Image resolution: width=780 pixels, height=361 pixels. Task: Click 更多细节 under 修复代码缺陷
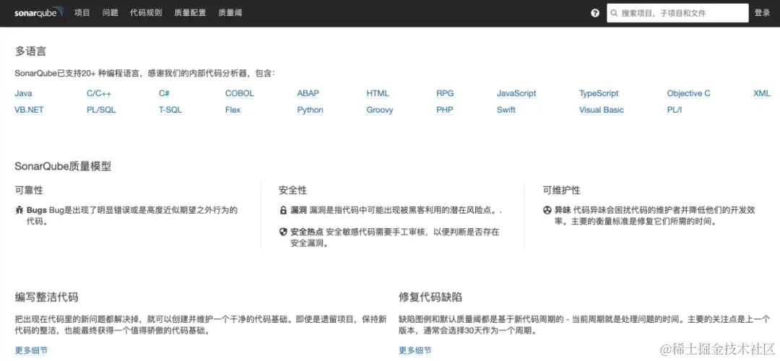(x=415, y=350)
